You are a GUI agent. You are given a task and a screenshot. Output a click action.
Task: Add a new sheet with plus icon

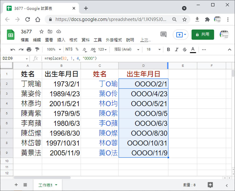coord(16,185)
